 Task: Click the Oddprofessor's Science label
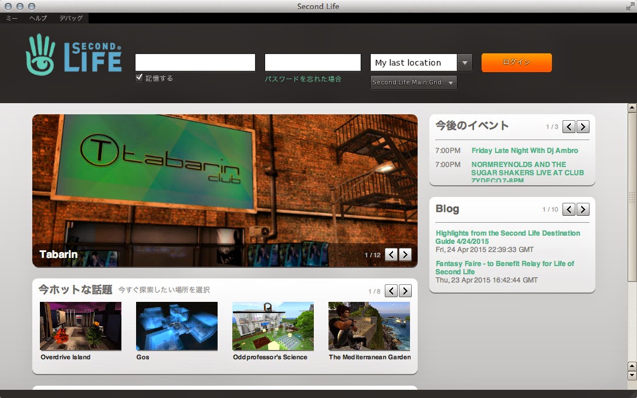(x=270, y=357)
